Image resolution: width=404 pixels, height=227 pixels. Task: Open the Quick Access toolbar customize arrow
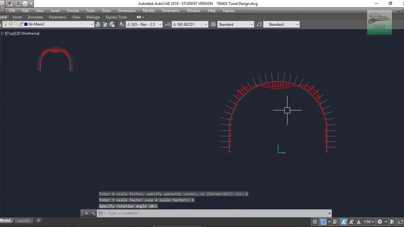click(31, 4)
